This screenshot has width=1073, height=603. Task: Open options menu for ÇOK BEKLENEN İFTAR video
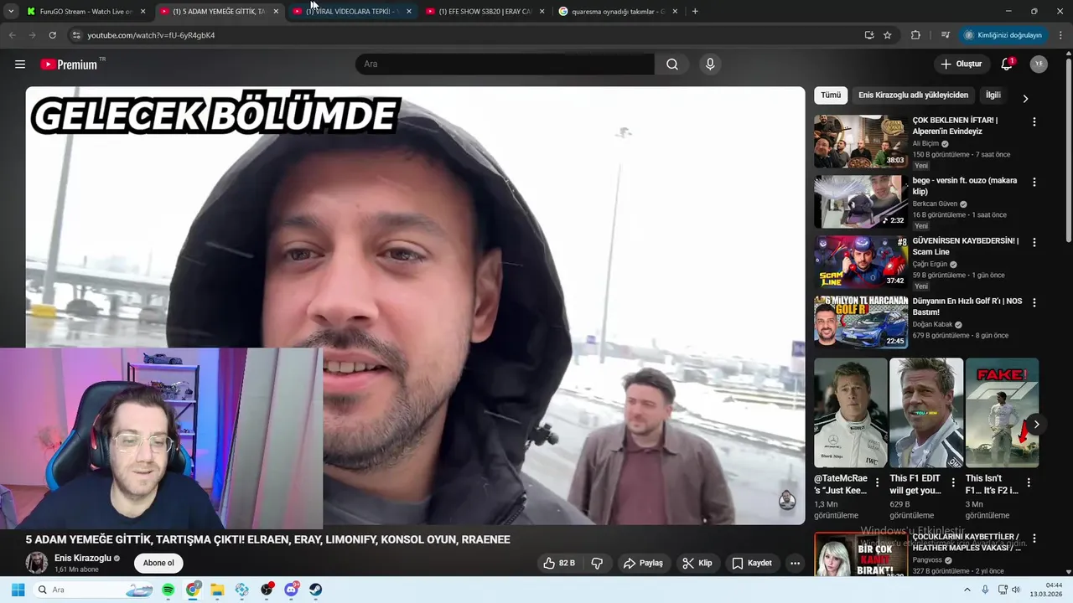[x=1034, y=121]
